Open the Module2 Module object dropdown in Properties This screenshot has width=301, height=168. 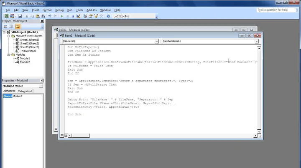[41, 86]
